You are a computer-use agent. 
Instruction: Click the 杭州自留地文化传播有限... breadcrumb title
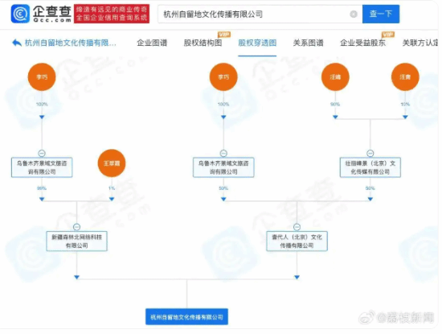(71, 43)
